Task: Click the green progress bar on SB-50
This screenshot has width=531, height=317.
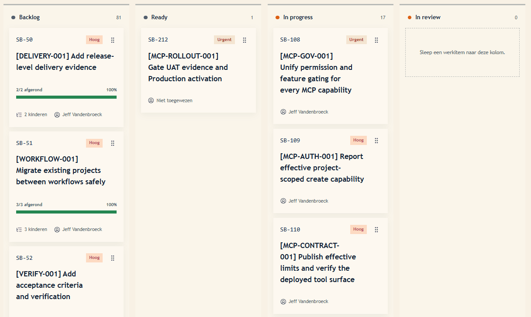Action: (x=66, y=97)
